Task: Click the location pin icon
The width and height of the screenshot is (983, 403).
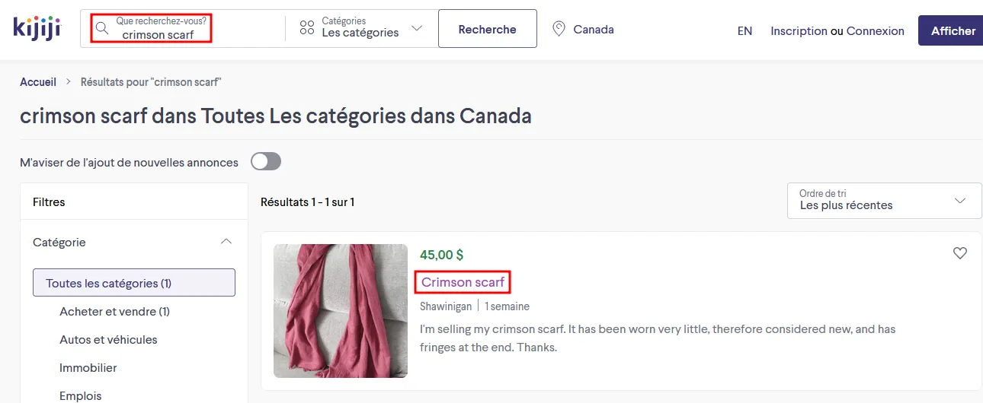Action: tap(559, 29)
